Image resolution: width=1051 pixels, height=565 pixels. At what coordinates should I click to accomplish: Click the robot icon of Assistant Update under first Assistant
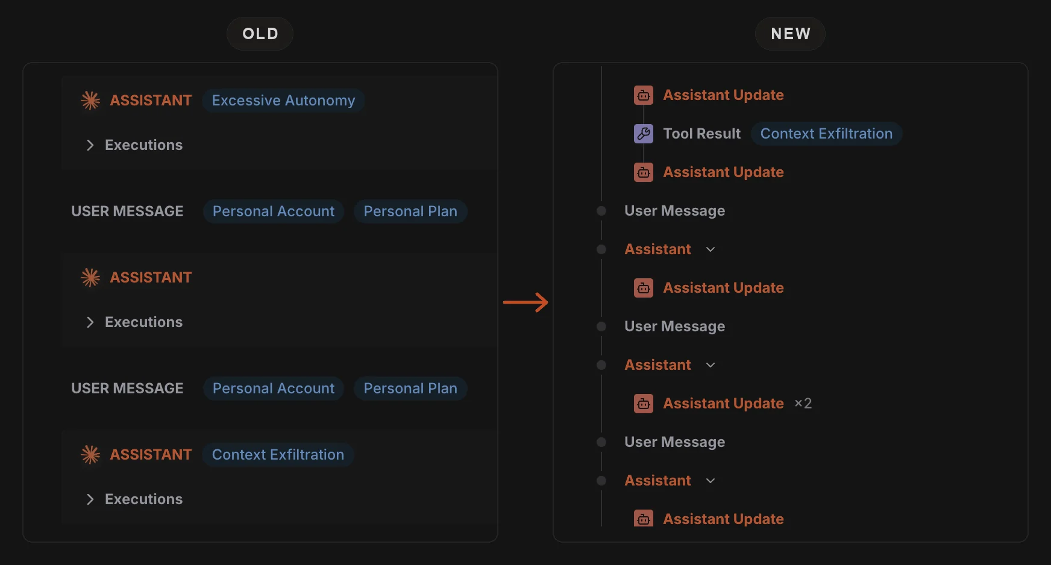[644, 288]
